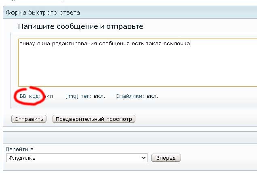
Task: Expand the Флудилка forum dropdown
Action: (77, 158)
